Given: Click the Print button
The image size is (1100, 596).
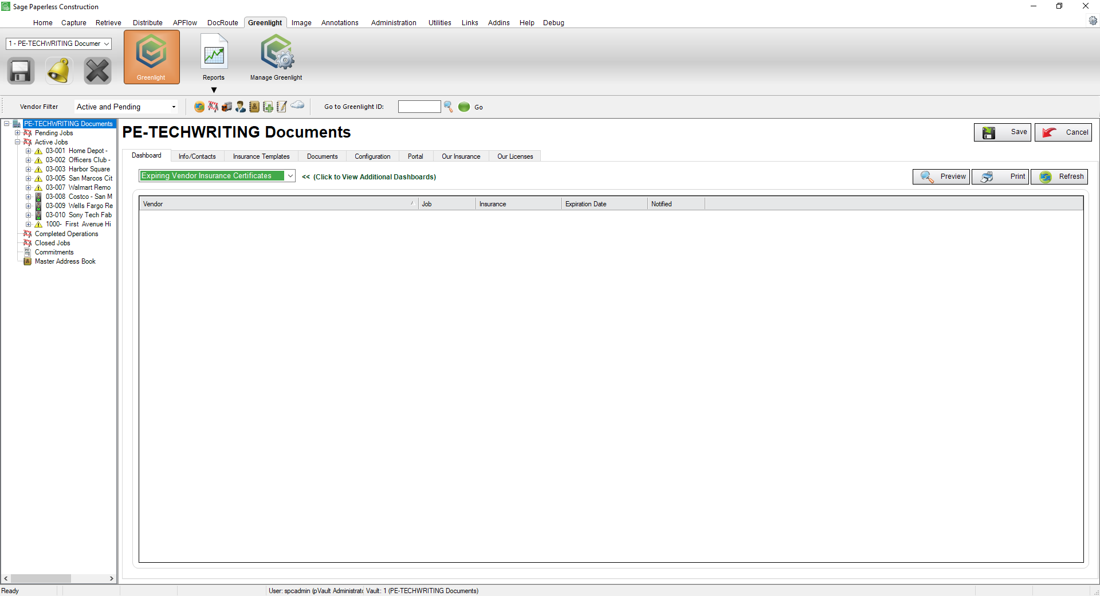Looking at the screenshot, I should 1000,177.
